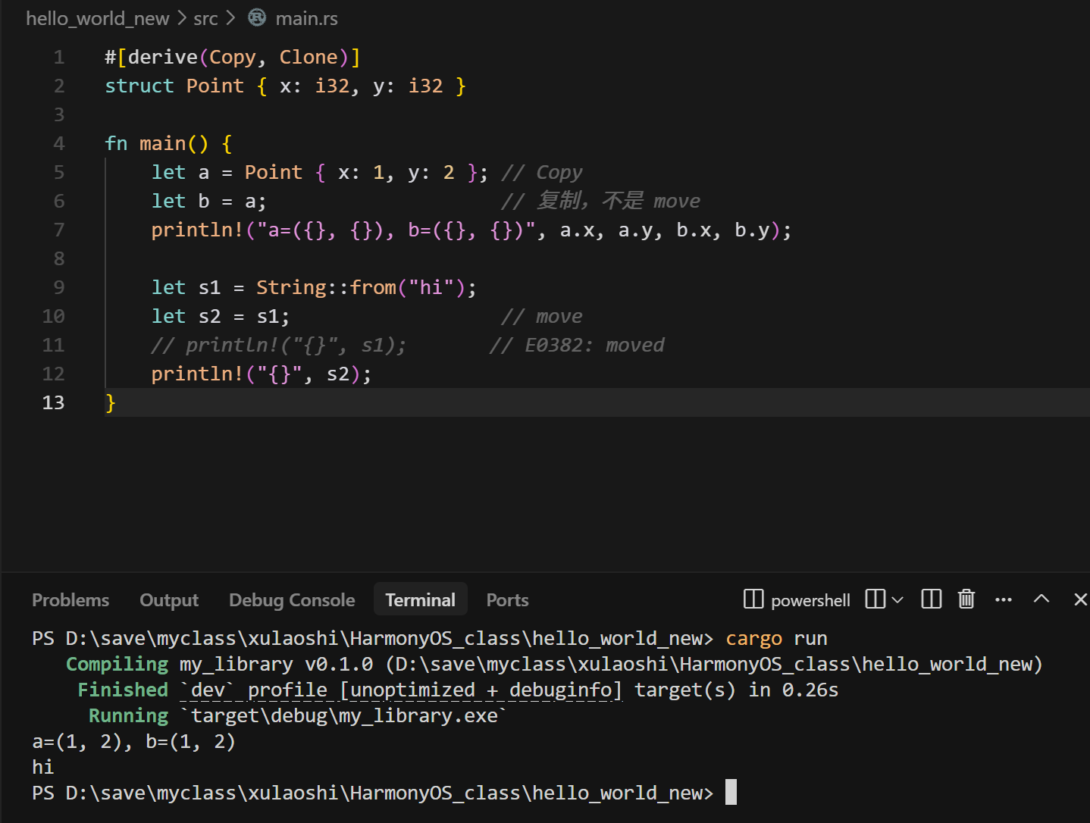This screenshot has height=823, width=1090.
Task: Click the 'cargo run' command in the terminal
Action: tap(776, 639)
